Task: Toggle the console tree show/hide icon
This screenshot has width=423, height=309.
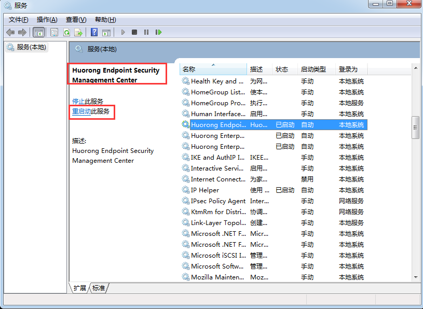Action: [x=38, y=32]
